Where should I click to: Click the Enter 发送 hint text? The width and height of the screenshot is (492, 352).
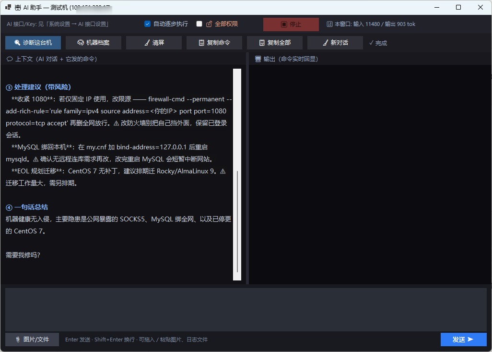(137, 340)
